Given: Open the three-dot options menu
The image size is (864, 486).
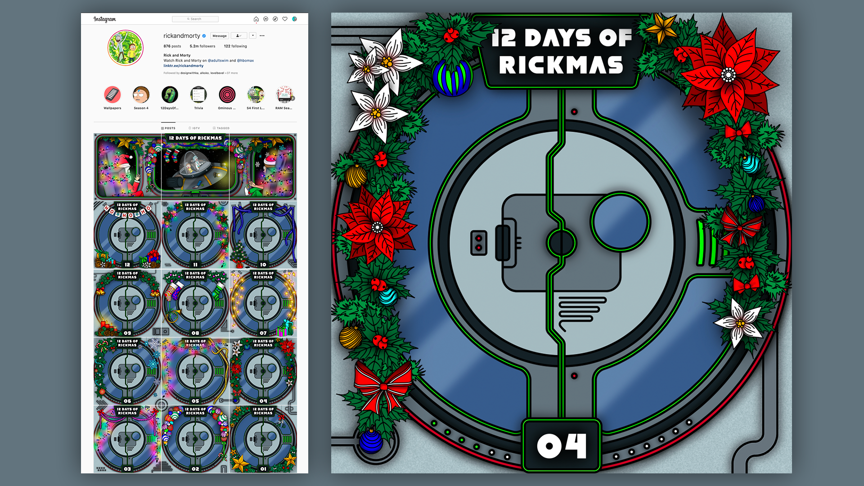Looking at the screenshot, I should 262,36.
